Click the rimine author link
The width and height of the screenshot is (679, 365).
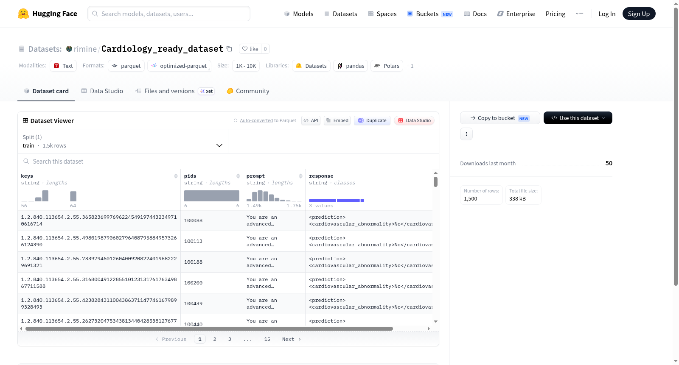[85, 49]
